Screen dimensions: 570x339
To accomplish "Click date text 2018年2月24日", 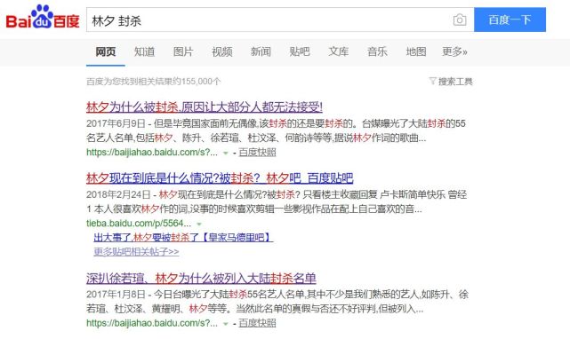I will 118,194.
